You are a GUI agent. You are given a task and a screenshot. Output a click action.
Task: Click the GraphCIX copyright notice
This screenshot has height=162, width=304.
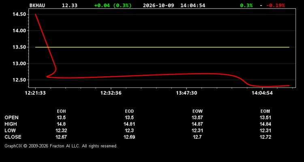61,146
